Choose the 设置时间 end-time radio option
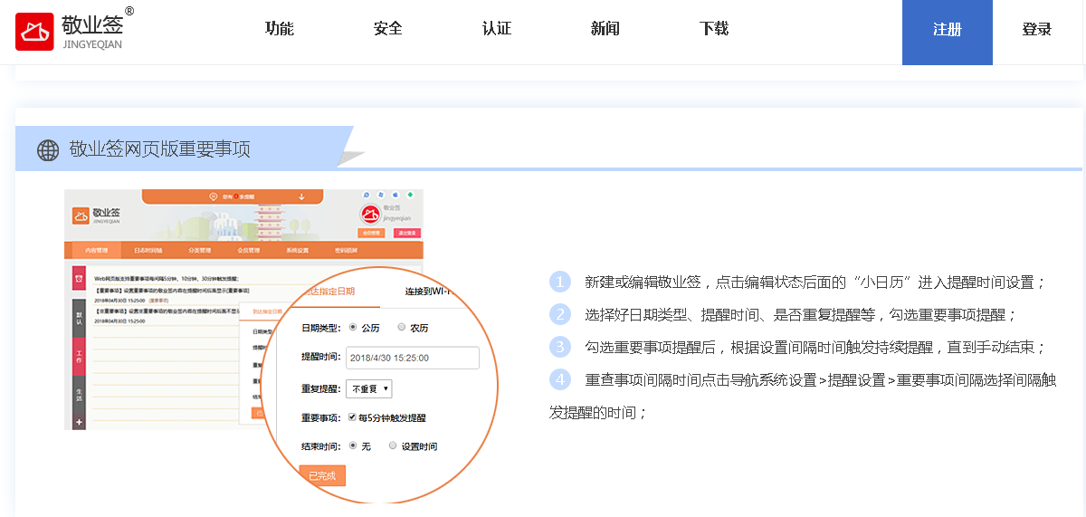 coord(393,445)
